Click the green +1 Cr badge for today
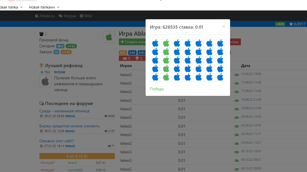The height and width of the screenshot is (172, 307). 71,46
